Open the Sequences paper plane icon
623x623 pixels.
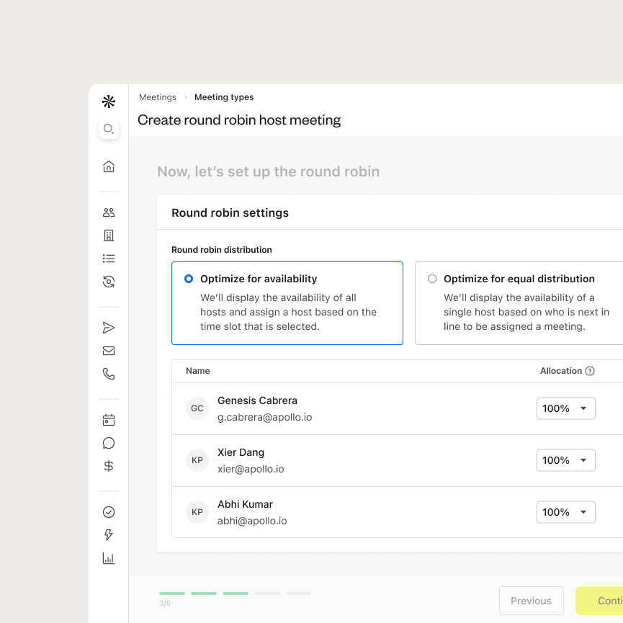pyautogui.click(x=109, y=328)
